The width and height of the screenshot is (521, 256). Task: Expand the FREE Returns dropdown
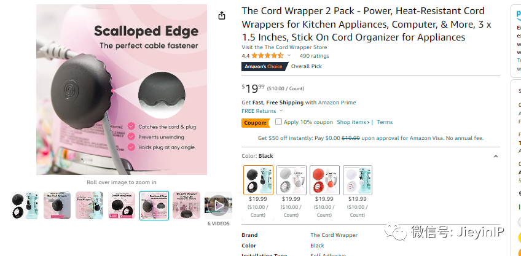[x=278, y=111]
